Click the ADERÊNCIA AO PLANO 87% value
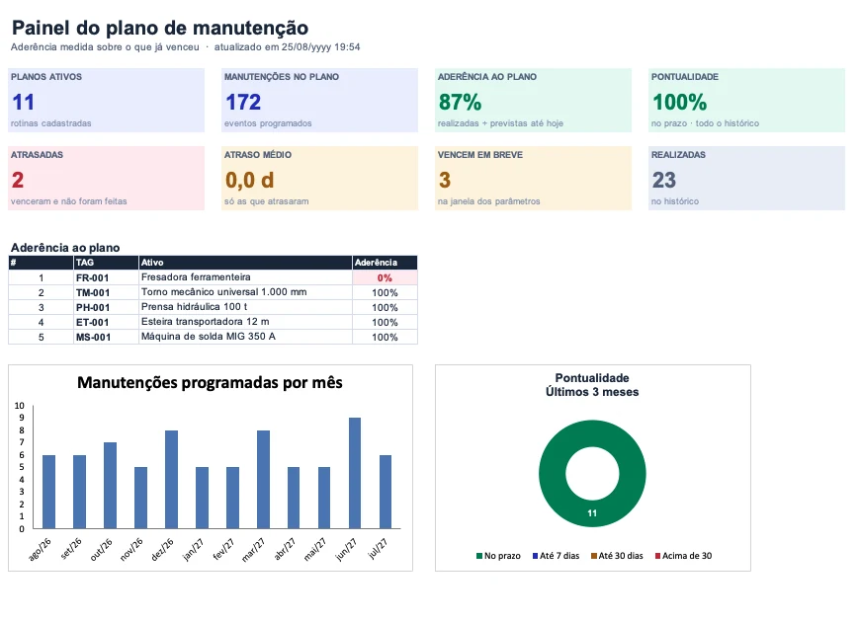This screenshot has height=623, width=859. tap(461, 103)
